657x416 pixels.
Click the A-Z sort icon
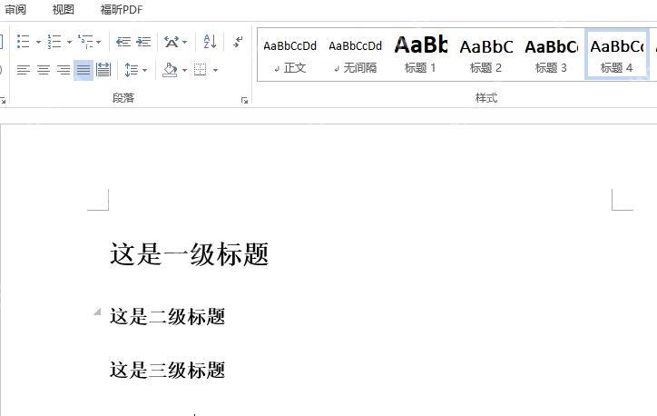[210, 42]
